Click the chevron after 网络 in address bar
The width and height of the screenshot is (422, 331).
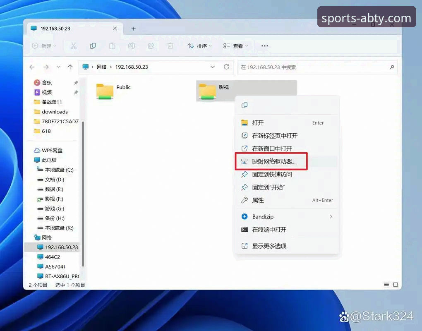click(110, 67)
